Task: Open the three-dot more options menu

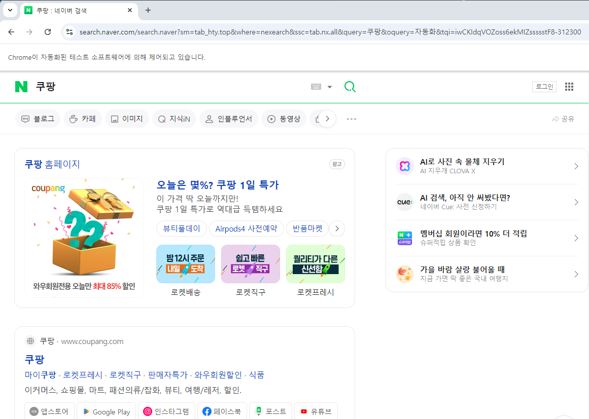Action: tap(352, 119)
